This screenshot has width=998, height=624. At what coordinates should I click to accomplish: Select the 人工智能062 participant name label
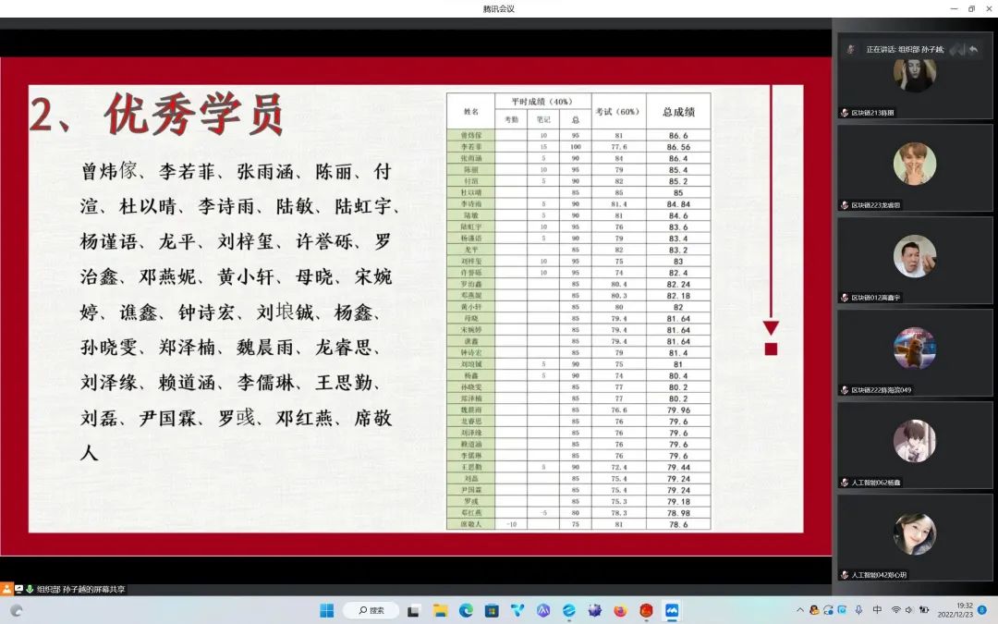click(x=875, y=483)
